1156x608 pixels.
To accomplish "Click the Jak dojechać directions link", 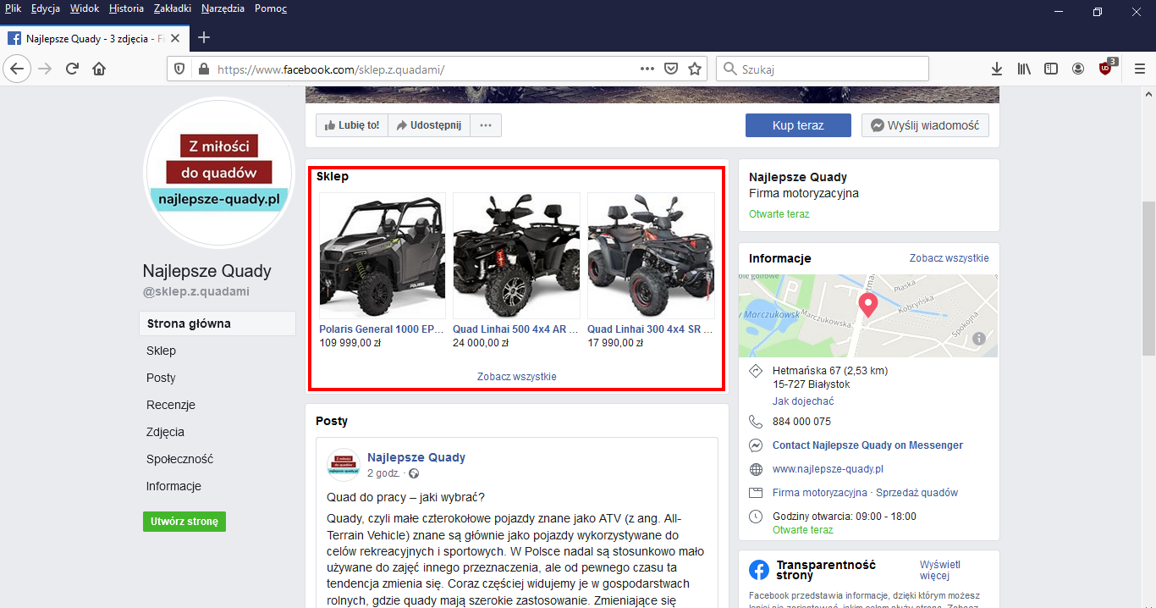I will click(x=803, y=401).
